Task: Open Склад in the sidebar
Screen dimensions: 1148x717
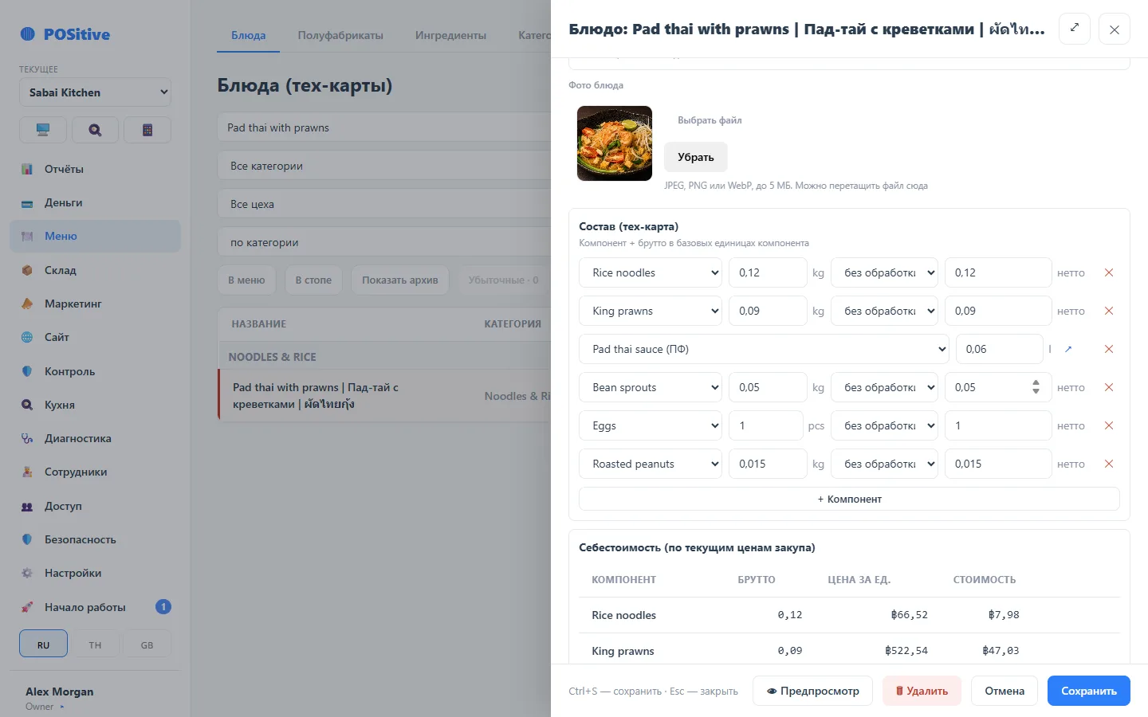Action: coord(95,270)
